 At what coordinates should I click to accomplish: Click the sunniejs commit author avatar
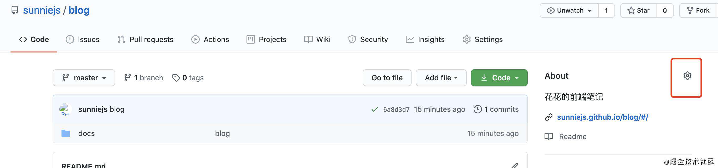65,109
